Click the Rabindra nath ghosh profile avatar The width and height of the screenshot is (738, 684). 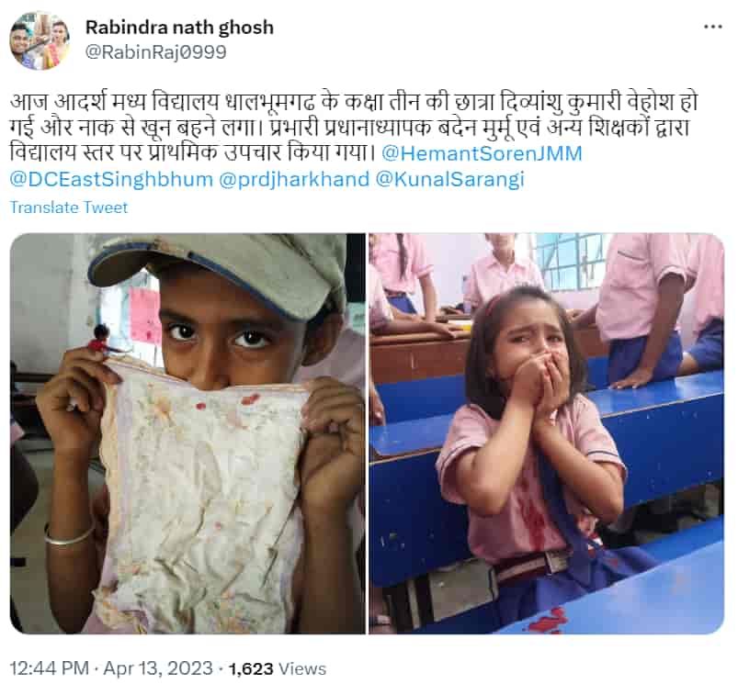tap(40, 40)
